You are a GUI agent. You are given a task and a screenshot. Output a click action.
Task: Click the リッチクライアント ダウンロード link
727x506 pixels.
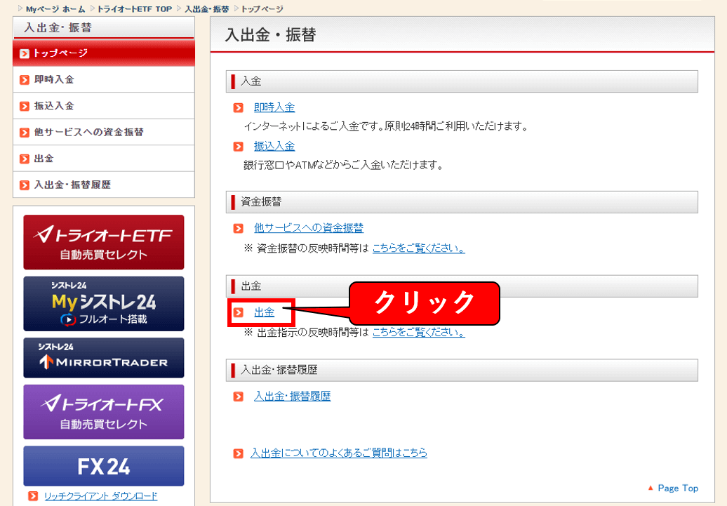pos(101,496)
